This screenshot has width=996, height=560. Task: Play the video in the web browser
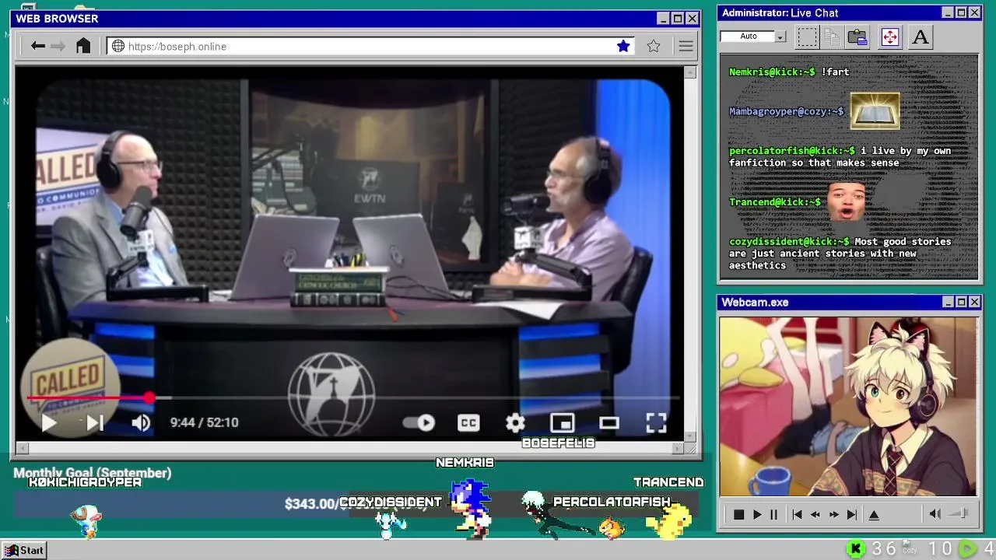coord(48,422)
